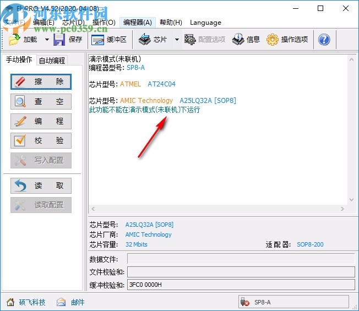
Task: Click the file checksum (文件校验和) field
Action: 241,272
